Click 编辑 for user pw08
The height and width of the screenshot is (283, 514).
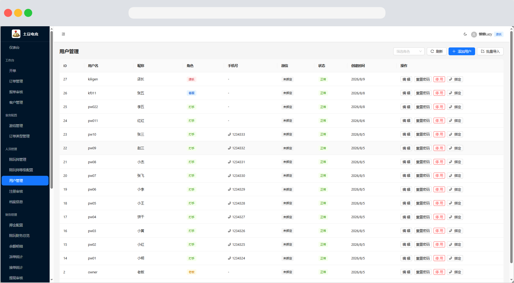pos(406,162)
